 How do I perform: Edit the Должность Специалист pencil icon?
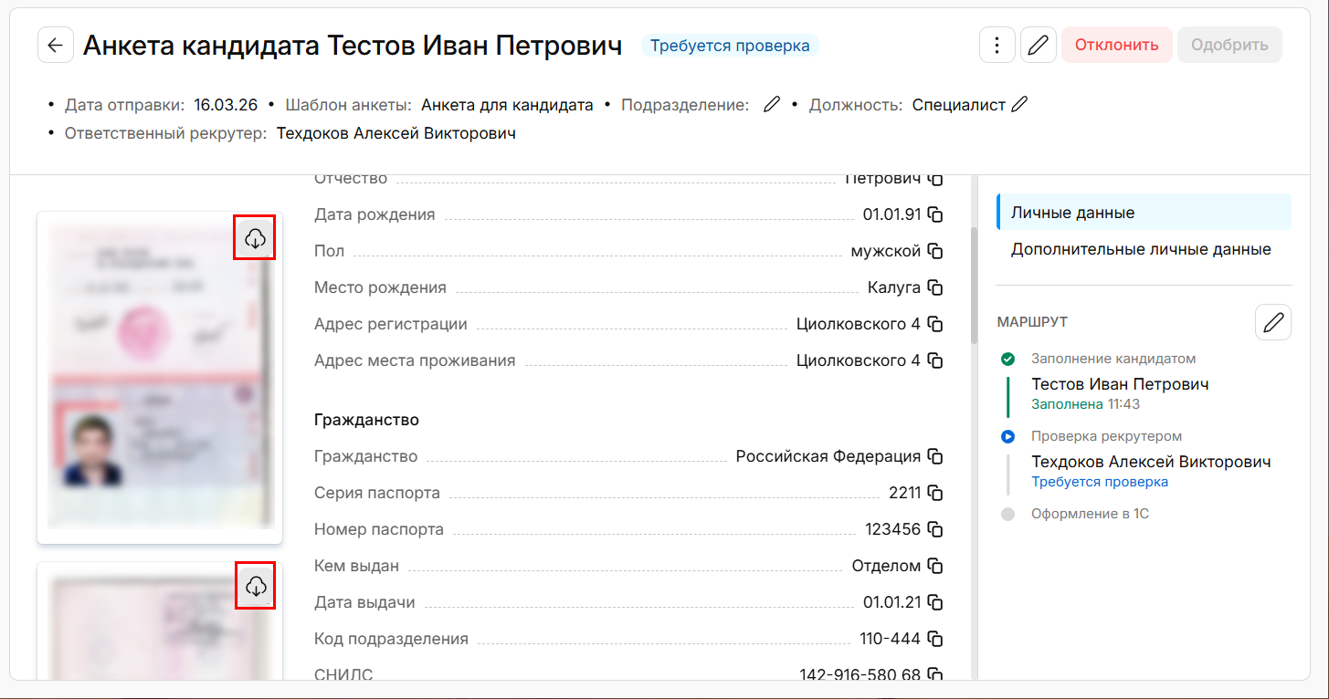point(1019,105)
